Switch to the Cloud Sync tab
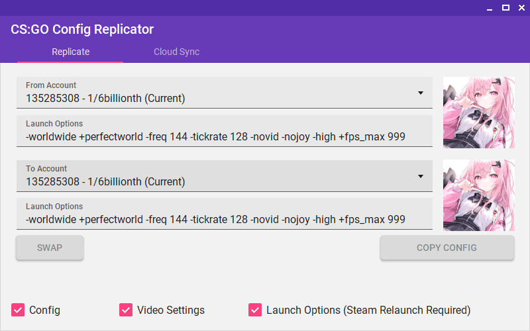The width and height of the screenshot is (530, 331). (x=176, y=52)
